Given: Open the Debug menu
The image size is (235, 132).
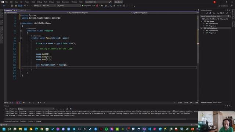Looking at the screenshot, I should coord(40,2).
